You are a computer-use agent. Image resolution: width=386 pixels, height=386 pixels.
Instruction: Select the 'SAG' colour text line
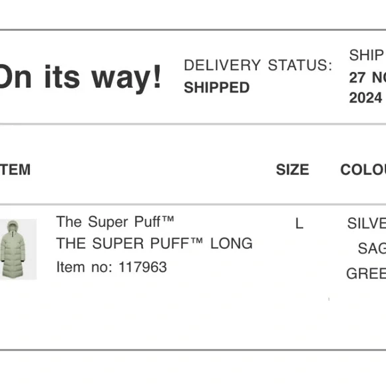point(372,248)
